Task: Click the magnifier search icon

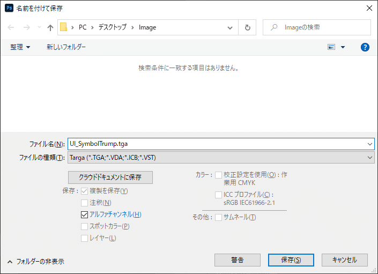Action: tap(274, 27)
